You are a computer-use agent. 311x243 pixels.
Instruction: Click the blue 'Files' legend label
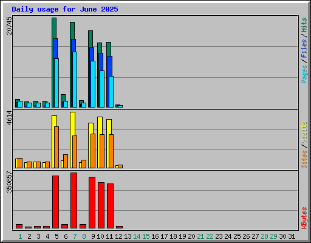point(304,49)
